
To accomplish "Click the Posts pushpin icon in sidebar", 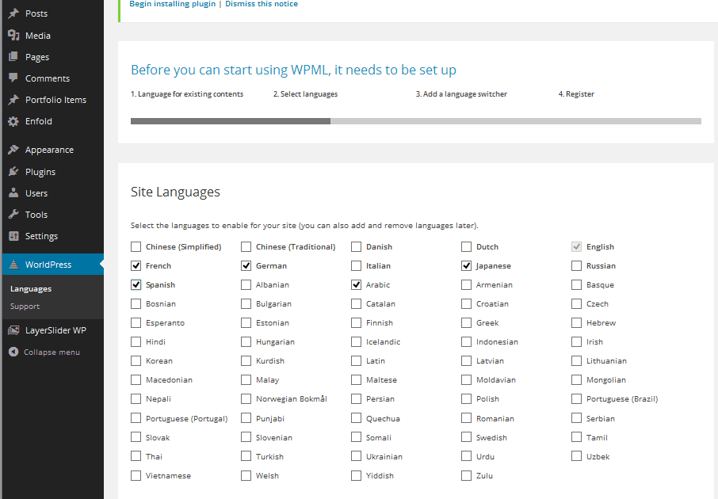I will click(13, 13).
